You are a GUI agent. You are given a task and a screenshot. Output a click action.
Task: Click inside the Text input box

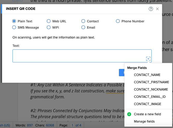point(78,56)
